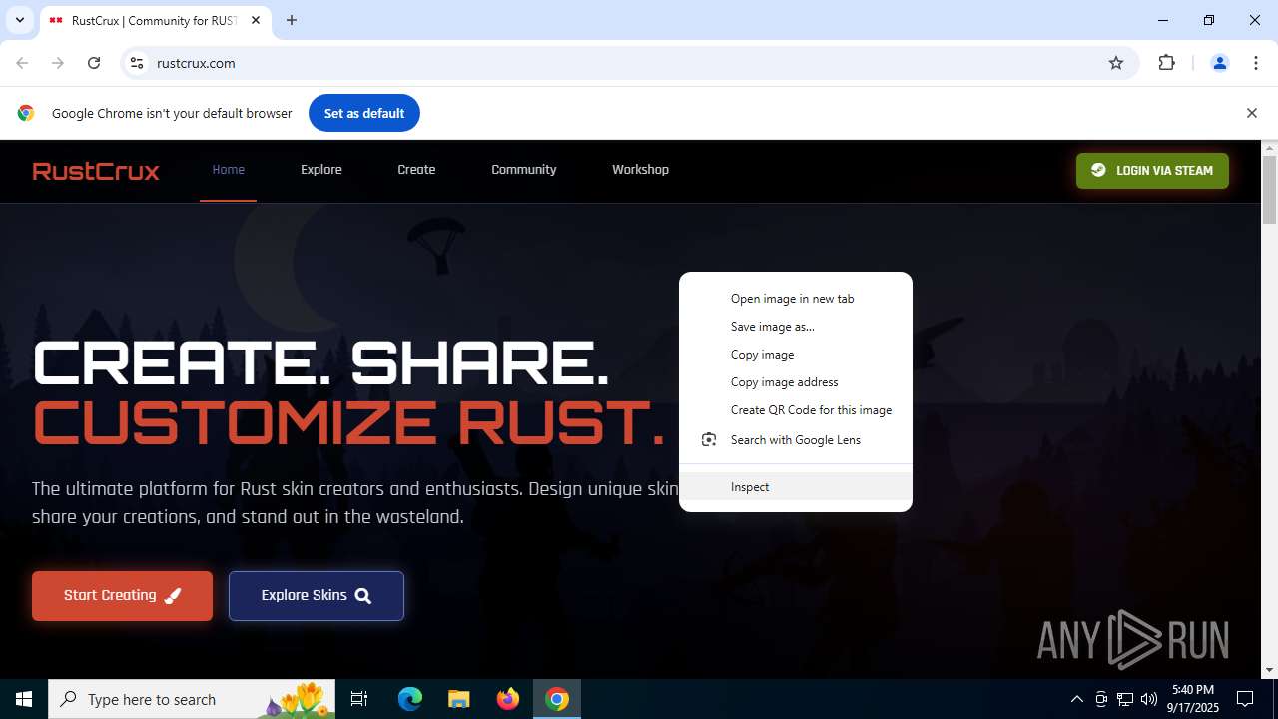Open the Community nav tab

click(x=524, y=170)
